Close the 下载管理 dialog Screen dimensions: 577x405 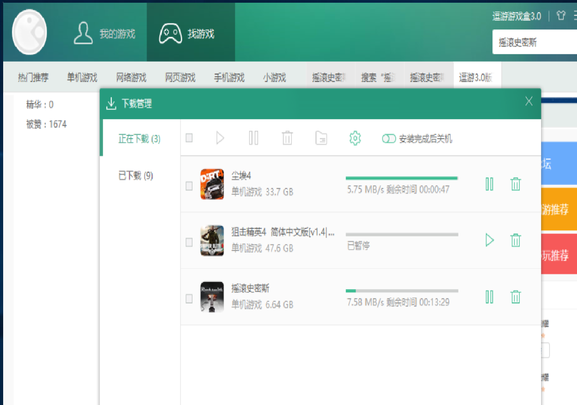[529, 101]
